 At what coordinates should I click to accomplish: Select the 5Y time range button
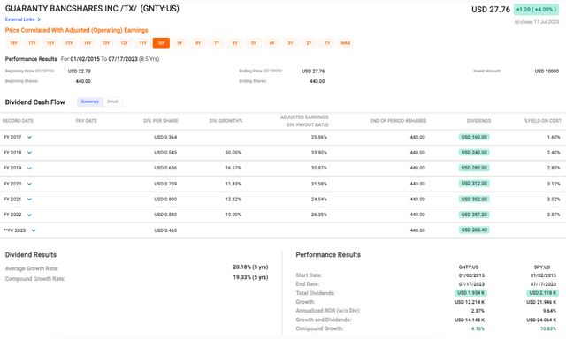point(254,43)
